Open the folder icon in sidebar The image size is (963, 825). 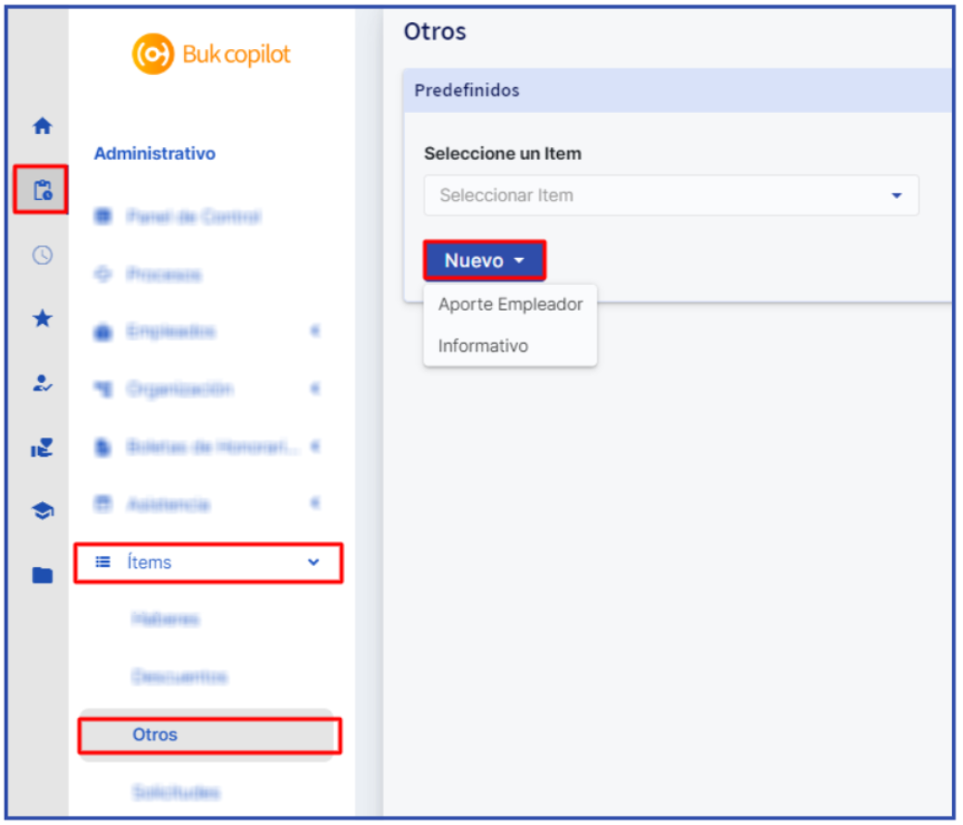(43, 575)
